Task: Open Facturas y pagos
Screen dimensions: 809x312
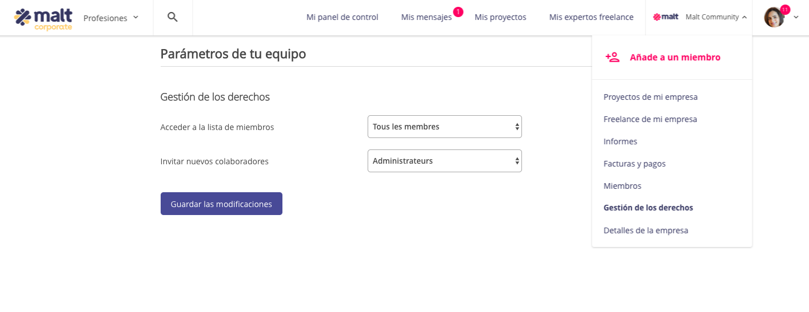Action: 635,164
